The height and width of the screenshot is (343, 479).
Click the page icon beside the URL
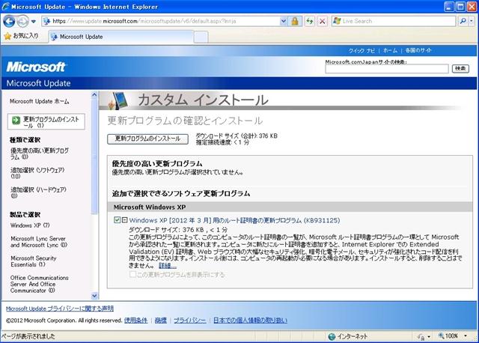[46, 21]
